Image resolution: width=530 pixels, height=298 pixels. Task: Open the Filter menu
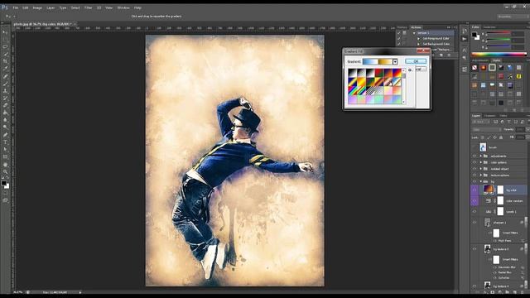point(89,7)
